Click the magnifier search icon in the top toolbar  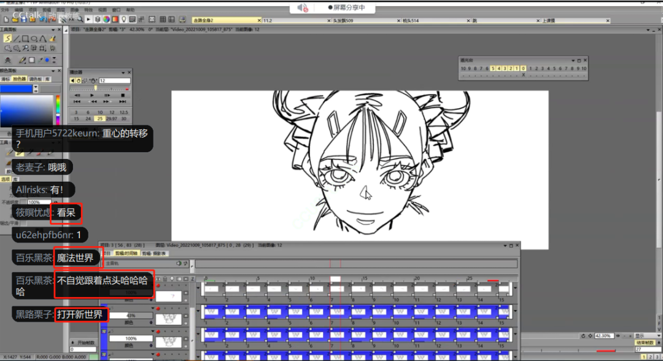tap(80, 20)
